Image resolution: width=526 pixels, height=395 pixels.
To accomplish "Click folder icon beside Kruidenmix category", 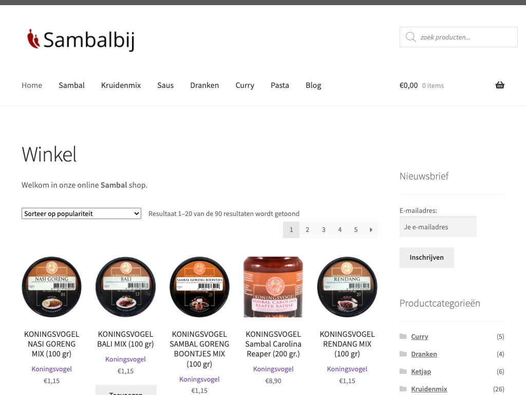I will pos(403,389).
